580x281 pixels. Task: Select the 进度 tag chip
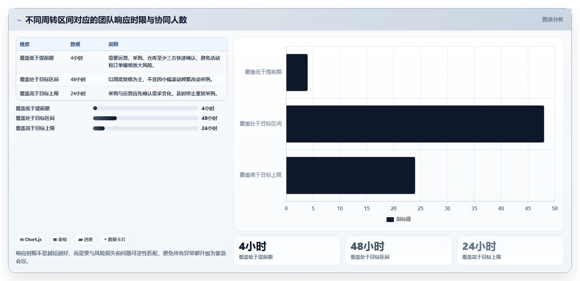pyautogui.click(x=85, y=239)
